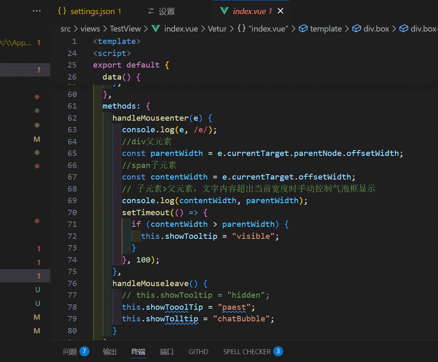438x362 pixels.
Task: Click the misspelled showTolltip word
Action: click(172, 319)
